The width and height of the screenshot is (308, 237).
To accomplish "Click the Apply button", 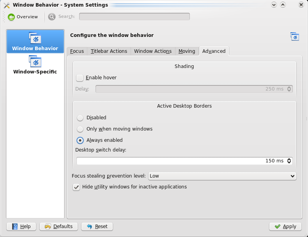I will (285, 227).
